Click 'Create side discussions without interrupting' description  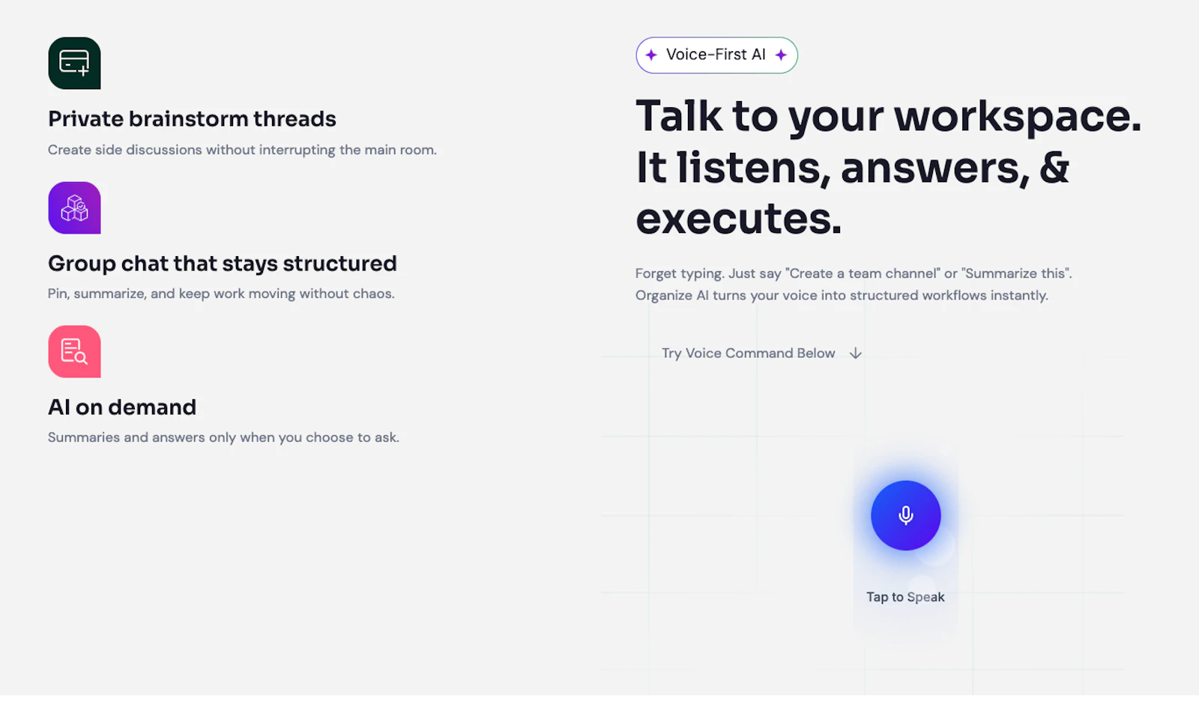click(242, 150)
